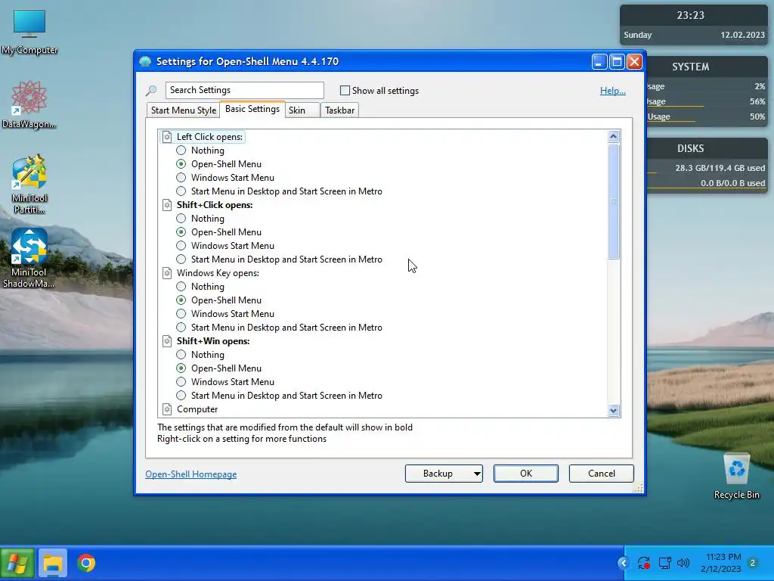Select Open-Shell Menu under Left Click opens
Image resolution: width=774 pixels, height=581 pixels.
[x=181, y=164]
